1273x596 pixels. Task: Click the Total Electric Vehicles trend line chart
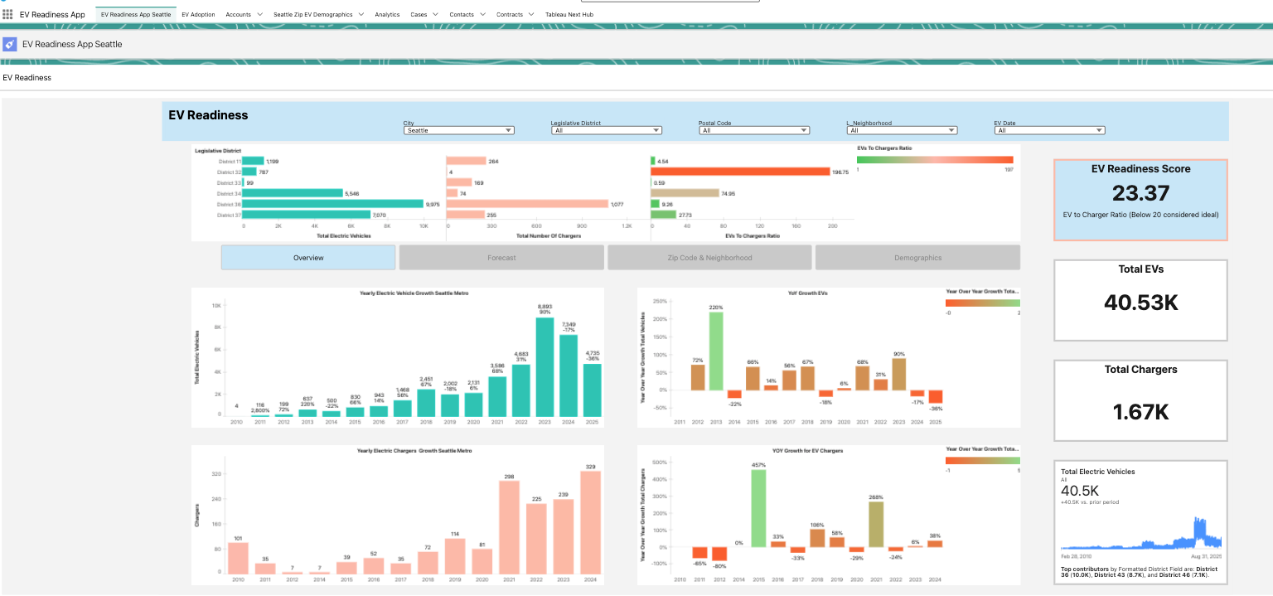[x=1141, y=533]
